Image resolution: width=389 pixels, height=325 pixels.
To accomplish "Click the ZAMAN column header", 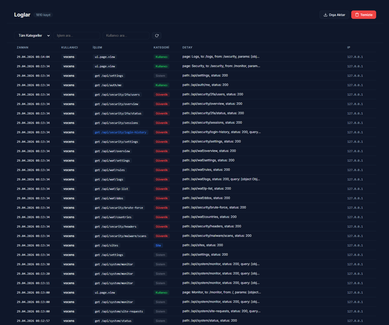I will [23, 47].
